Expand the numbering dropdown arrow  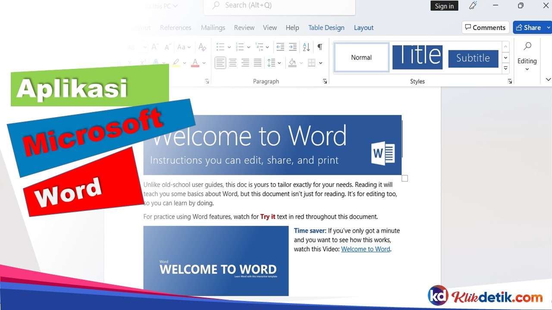248,47
